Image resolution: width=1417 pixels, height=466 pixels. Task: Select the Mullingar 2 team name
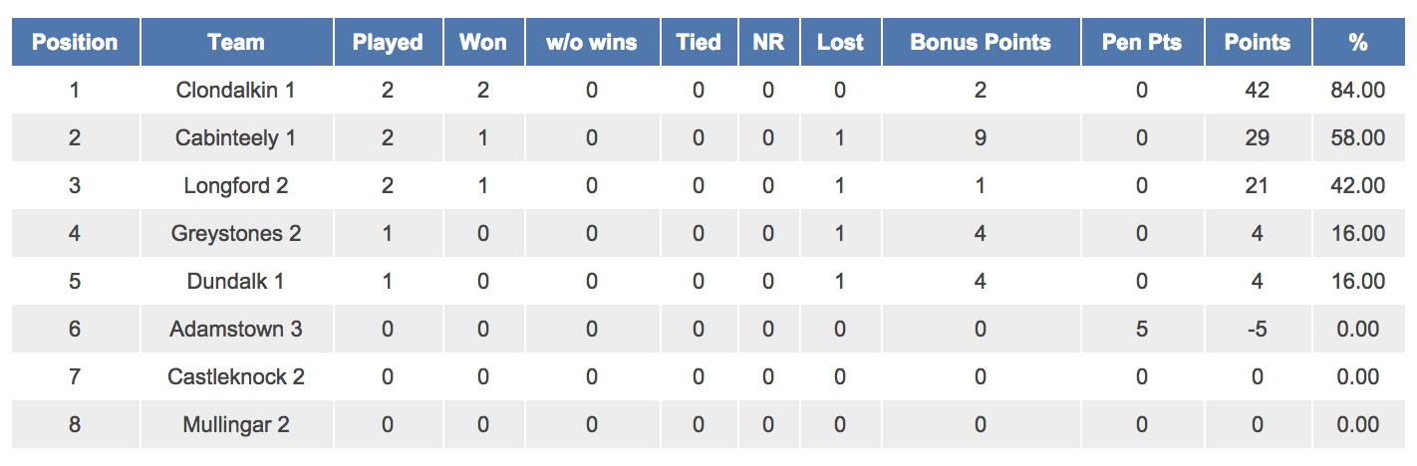click(236, 425)
